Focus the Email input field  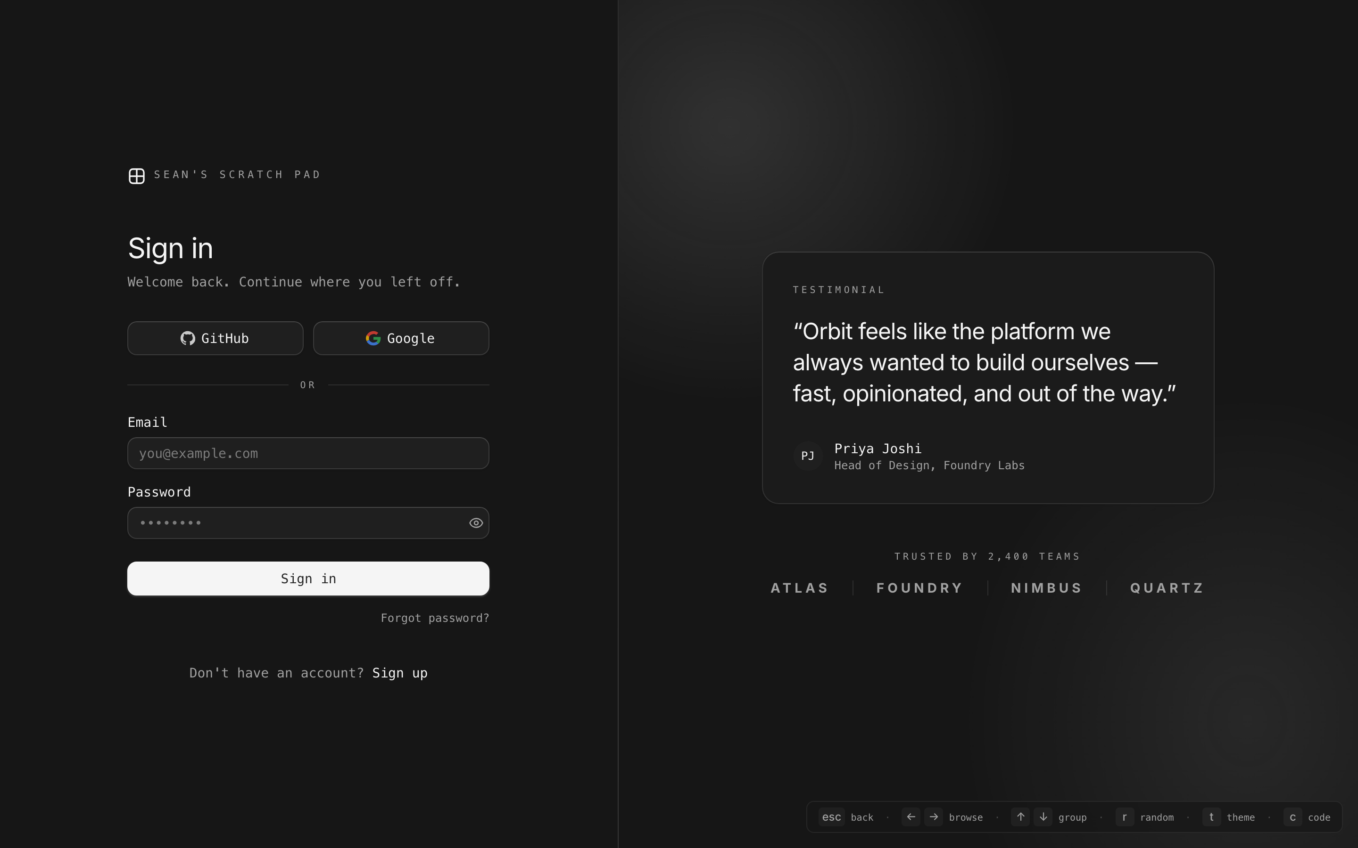coord(308,453)
